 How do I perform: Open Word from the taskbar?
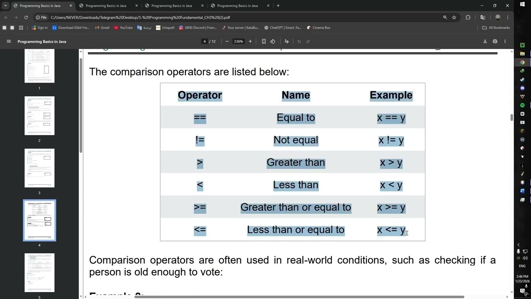522,191
